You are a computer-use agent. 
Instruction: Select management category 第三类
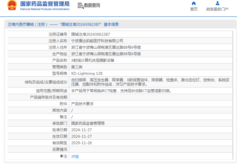point(77,67)
